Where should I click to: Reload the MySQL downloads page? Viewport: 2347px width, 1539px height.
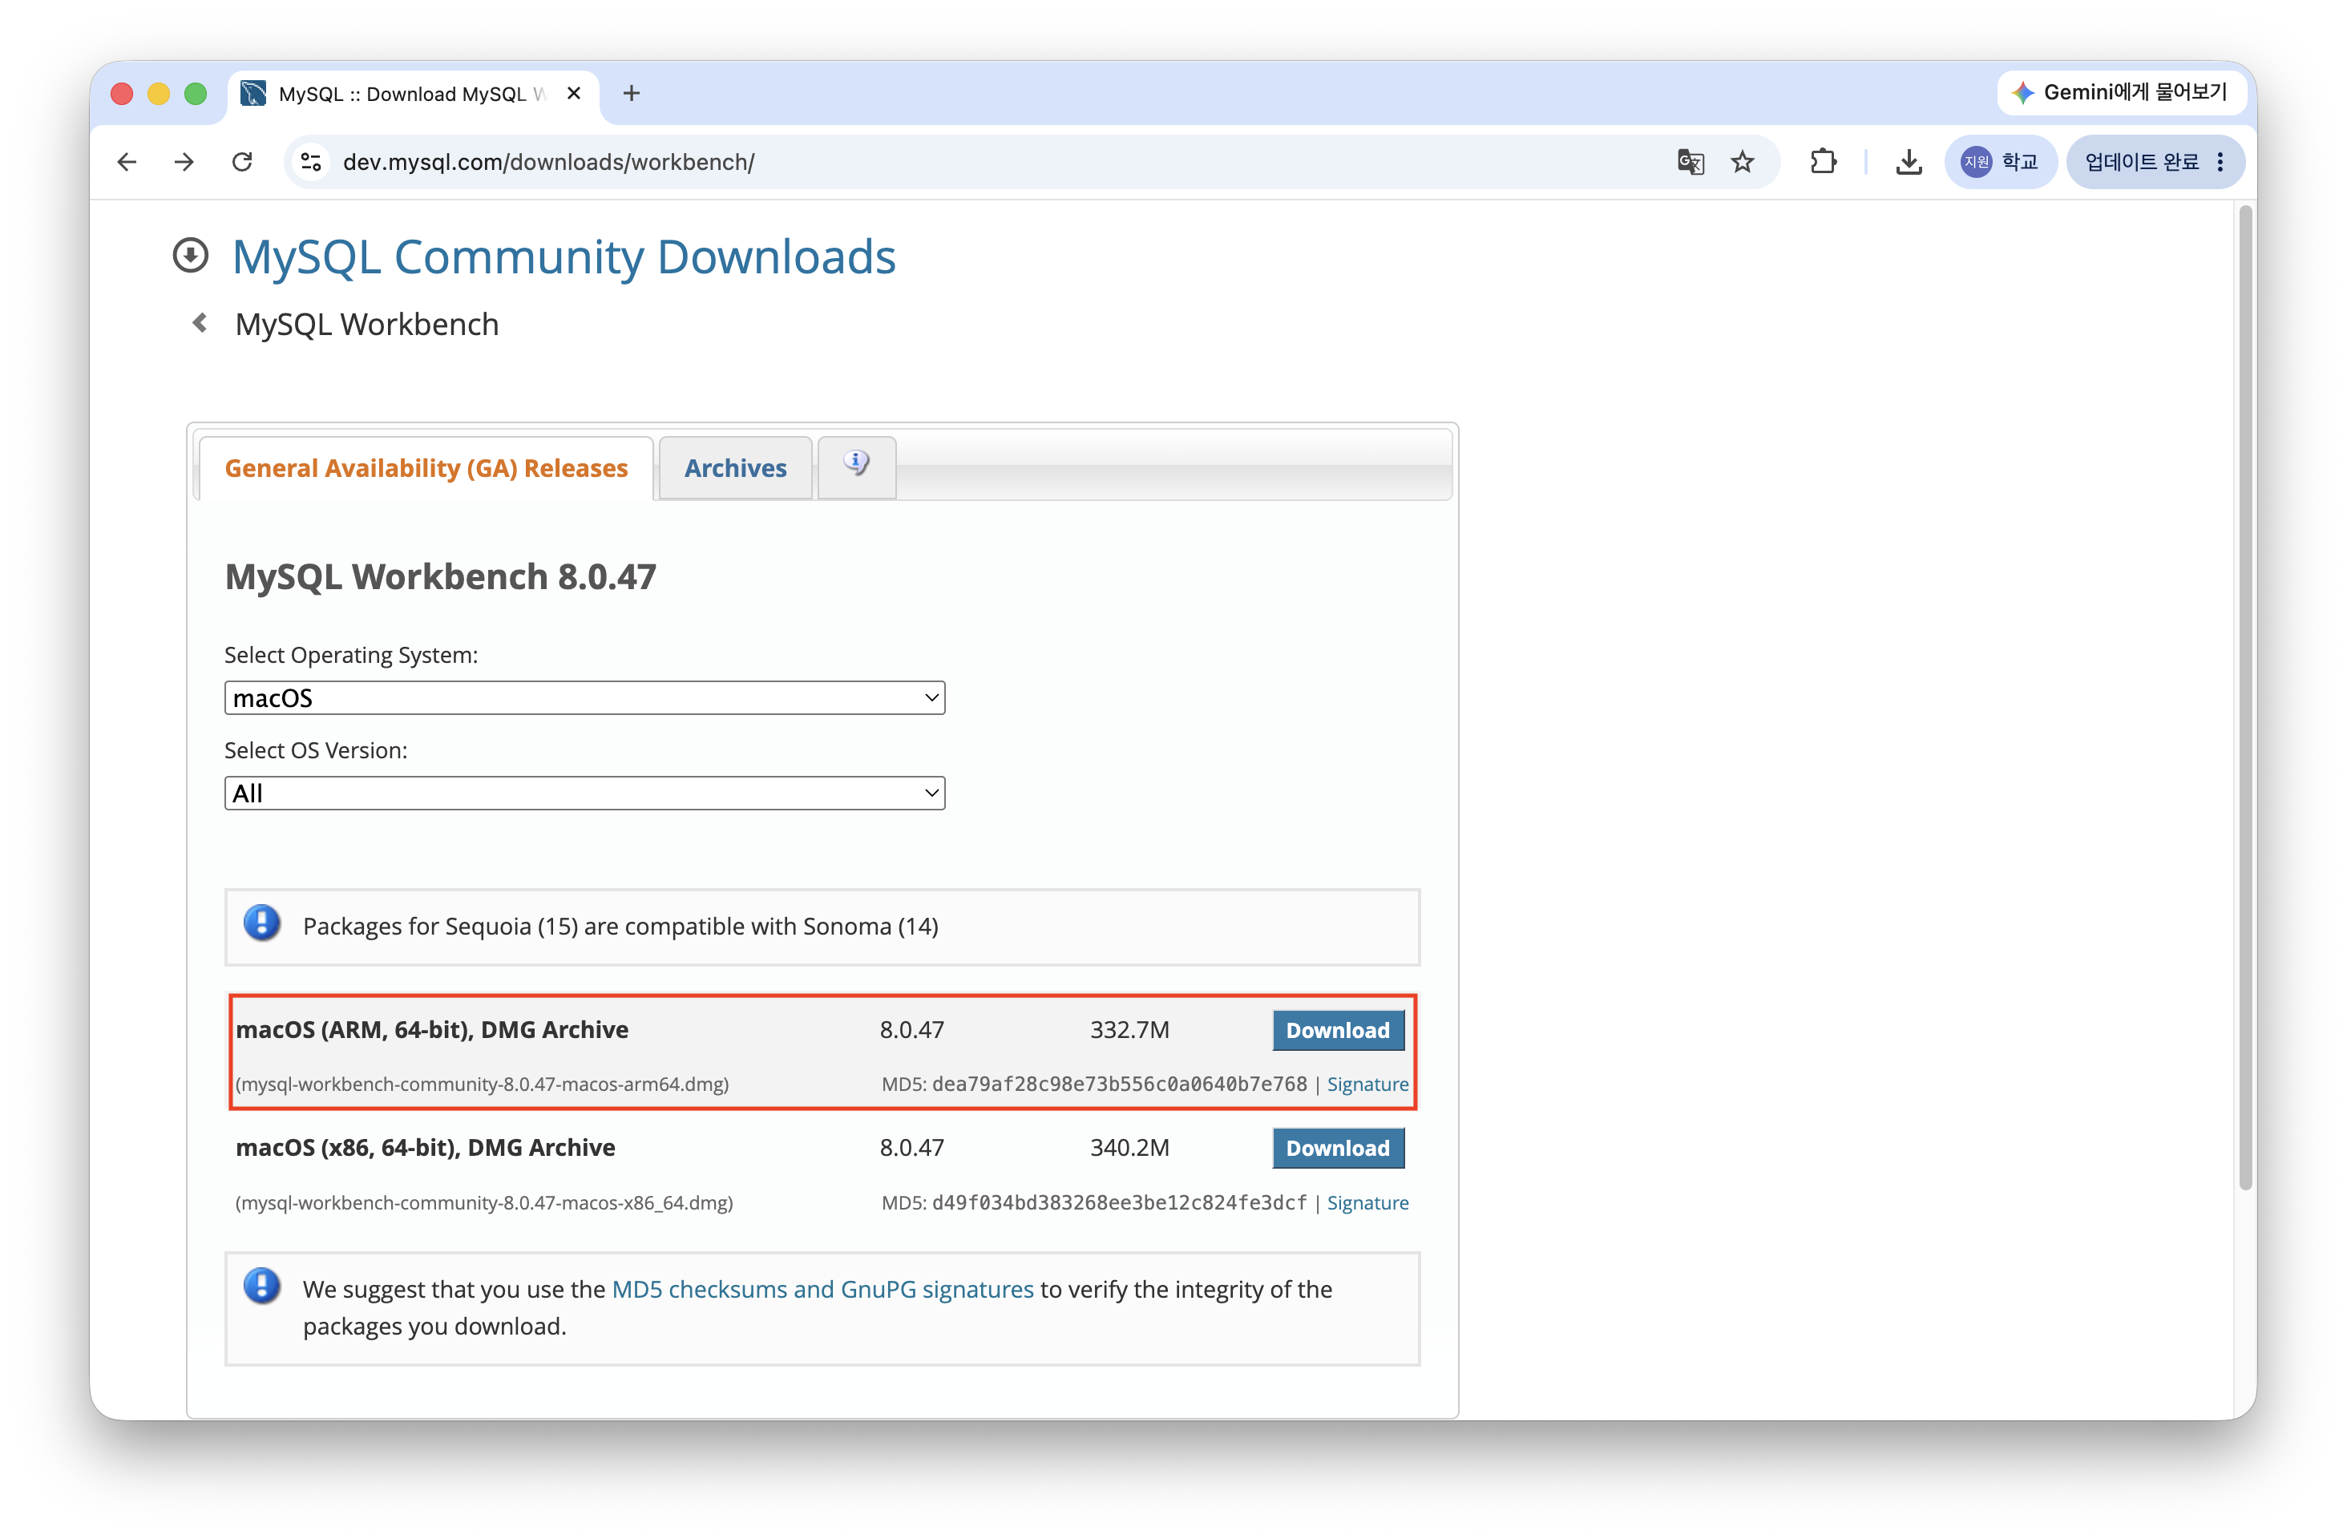pos(243,162)
